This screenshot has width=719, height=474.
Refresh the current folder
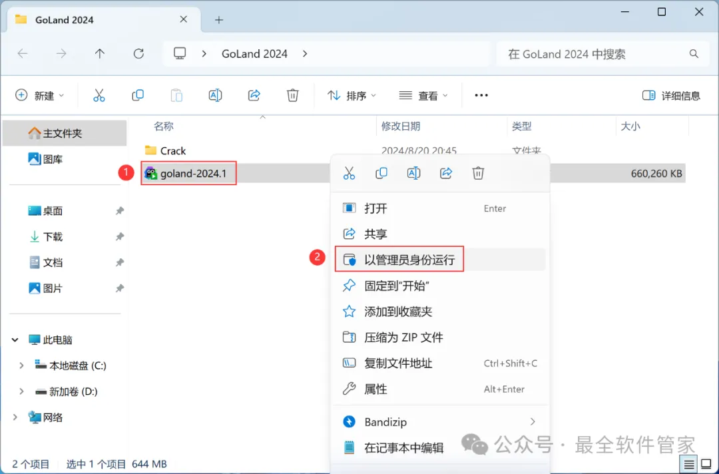(138, 54)
